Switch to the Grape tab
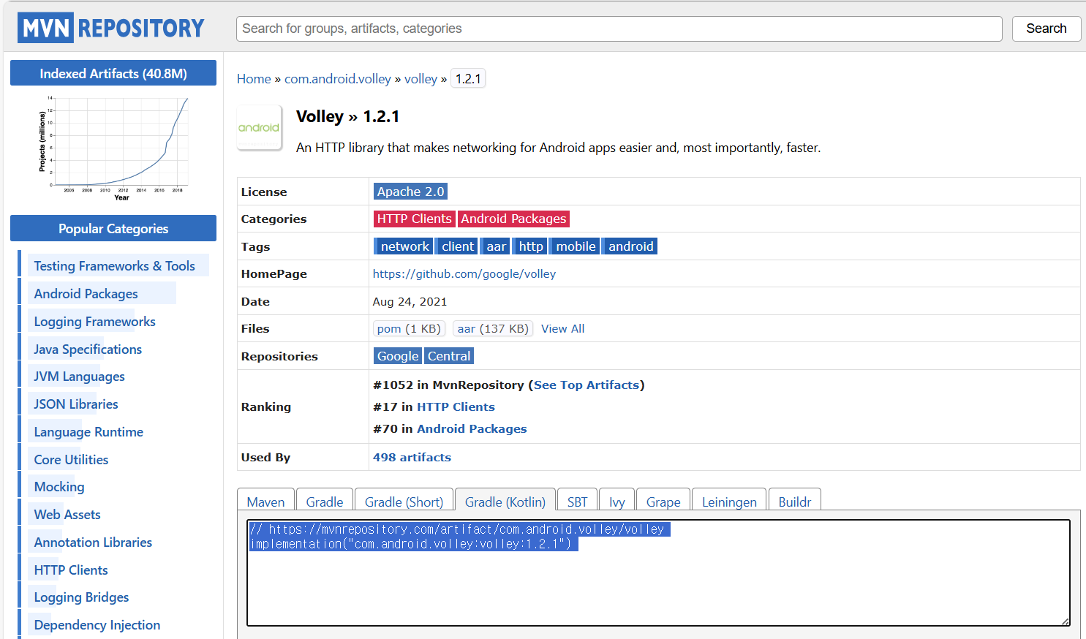The image size is (1086, 639). tap(663, 502)
